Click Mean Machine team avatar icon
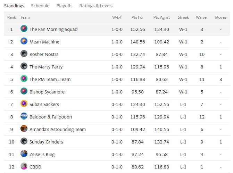The width and height of the screenshot is (233, 173). tap(24, 42)
